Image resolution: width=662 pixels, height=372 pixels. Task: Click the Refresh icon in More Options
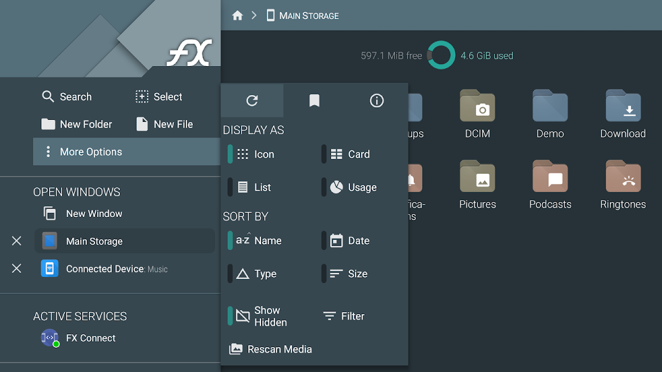point(252,101)
